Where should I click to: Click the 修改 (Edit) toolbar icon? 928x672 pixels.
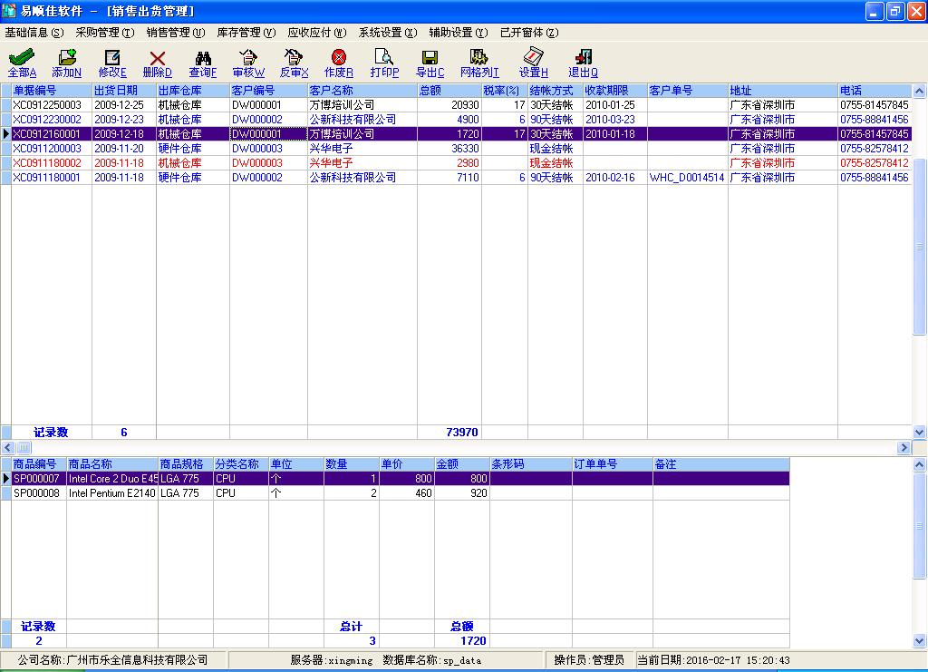coord(112,62)
